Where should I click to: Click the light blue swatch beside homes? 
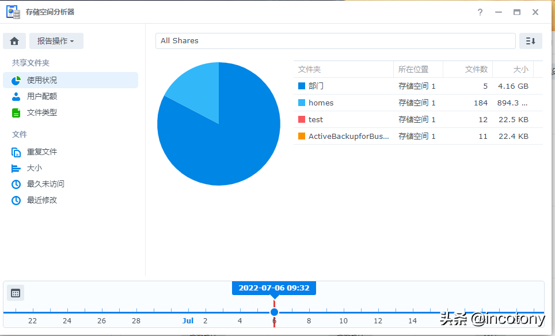point(302,103)
